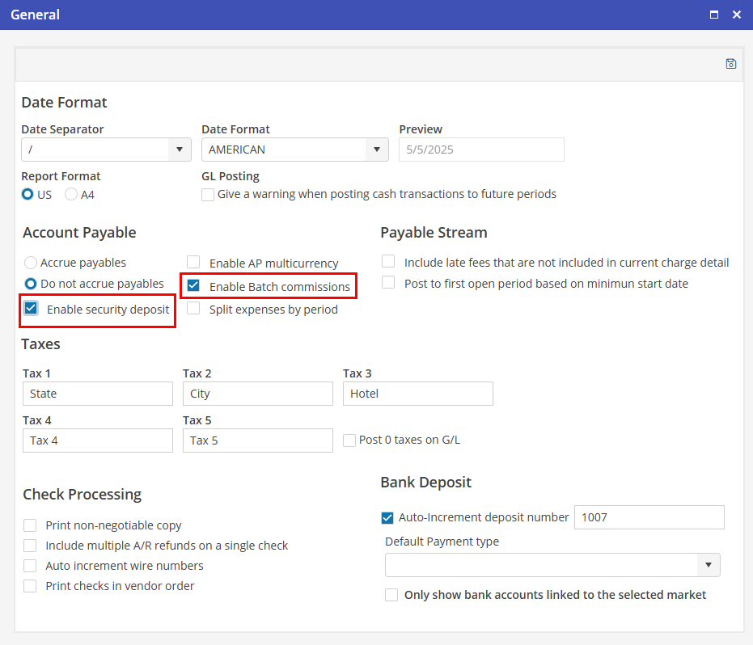Expand the Date Separator dropdown
Image resolution: width=753 pixels, height=645 pixels.
click(180, 150)
